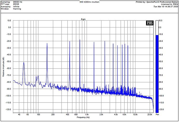Click '0.0' on the left amplitude axis
Viewport: 179px width, 122px height.
(x=9, y=27)
